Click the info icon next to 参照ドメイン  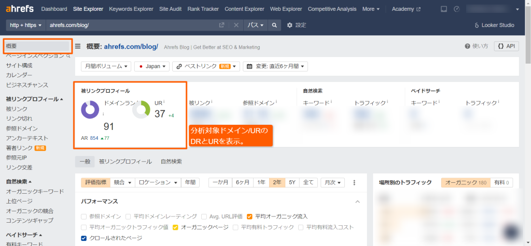(x=276, y=101)
